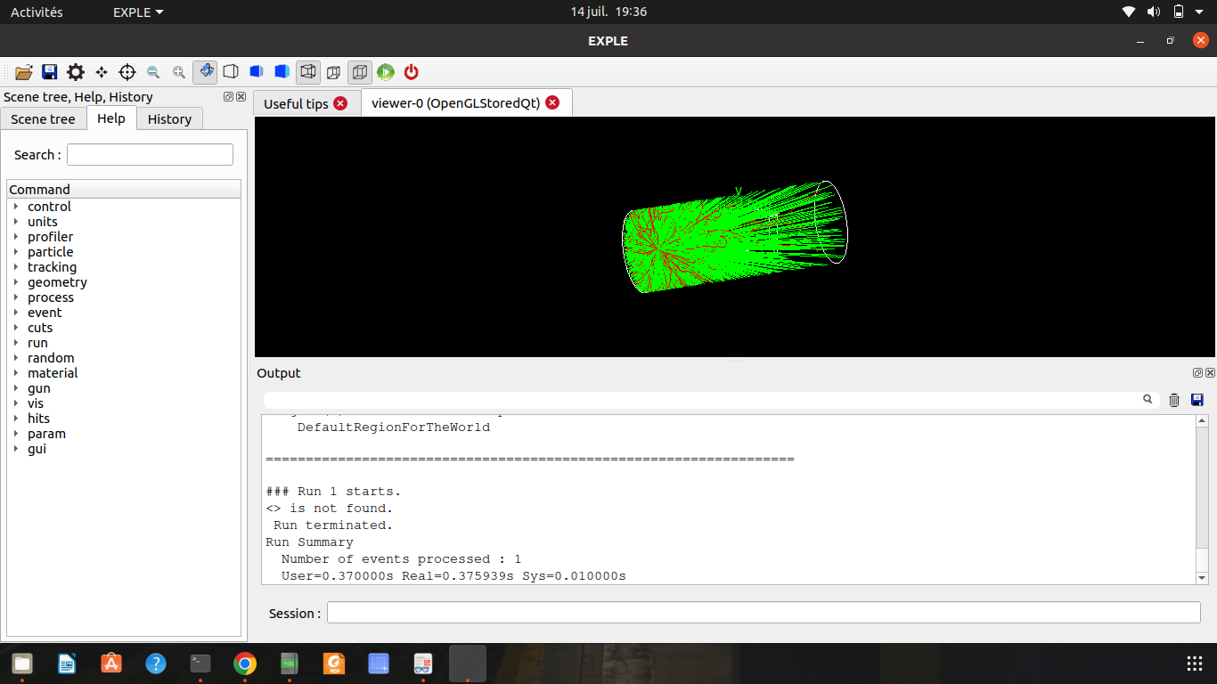Close the Useful tips tab
Image resolution: width=1217 pixels, height=684 pixels.
pyautogui.click(x=340, y=103)
